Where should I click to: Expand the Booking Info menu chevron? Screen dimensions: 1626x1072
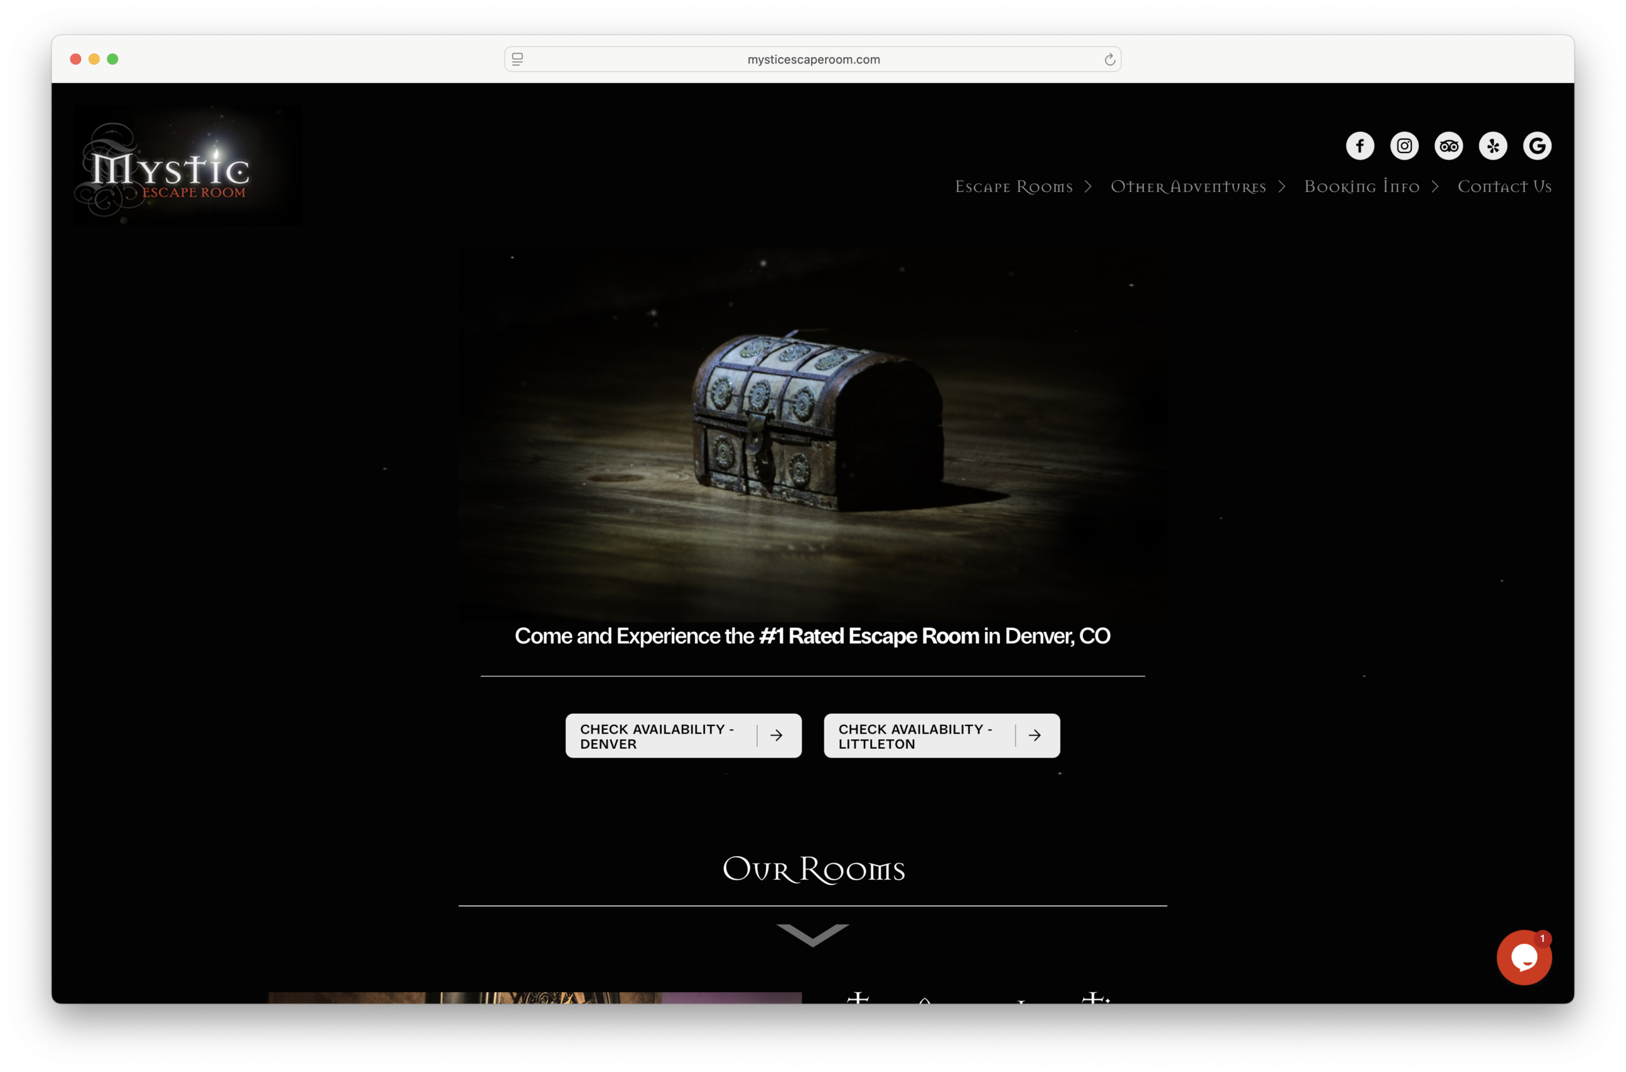(x=1435, y=187)
